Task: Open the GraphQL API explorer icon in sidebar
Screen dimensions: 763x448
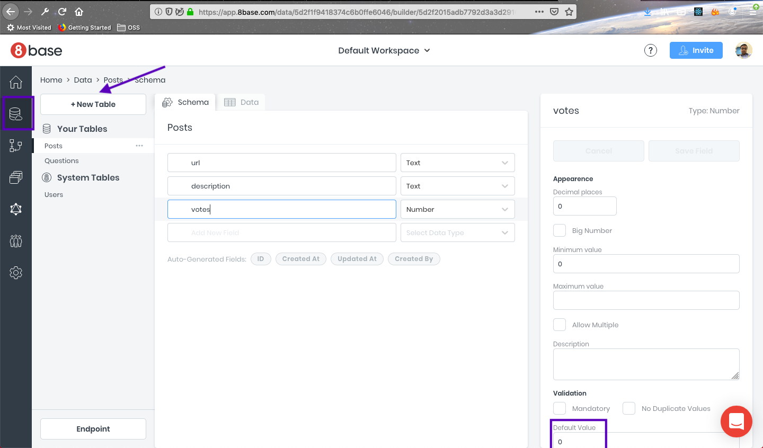Action: (x=16, y=209)
